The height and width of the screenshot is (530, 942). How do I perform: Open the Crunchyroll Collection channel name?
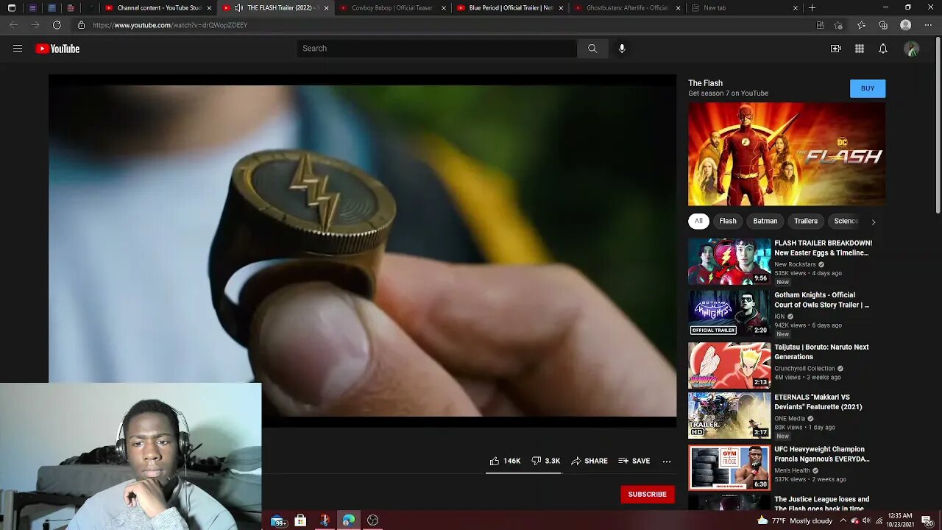(804, 368)
